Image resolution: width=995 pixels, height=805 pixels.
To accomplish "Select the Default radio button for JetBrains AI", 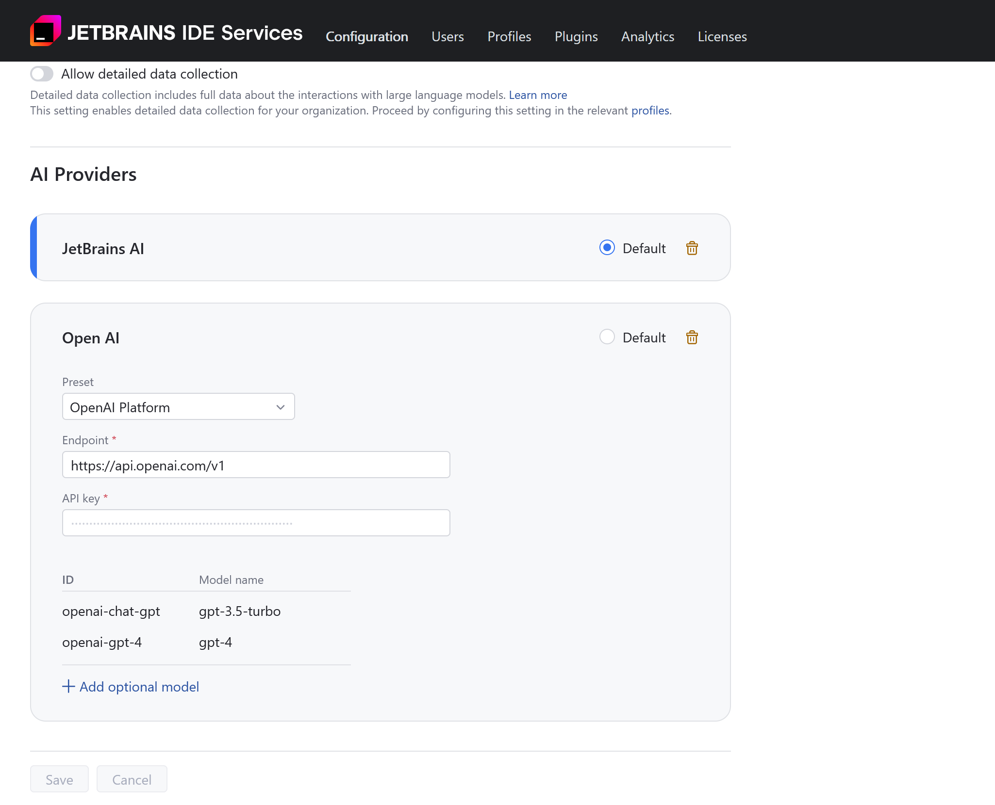I will [x=606, y=247].
